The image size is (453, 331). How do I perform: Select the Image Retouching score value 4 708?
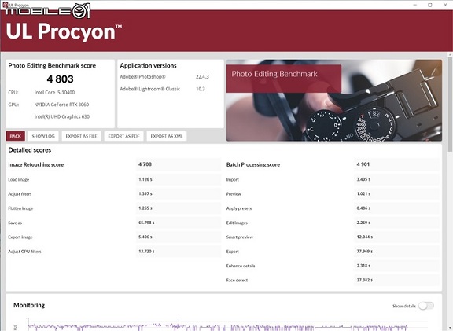145,164
